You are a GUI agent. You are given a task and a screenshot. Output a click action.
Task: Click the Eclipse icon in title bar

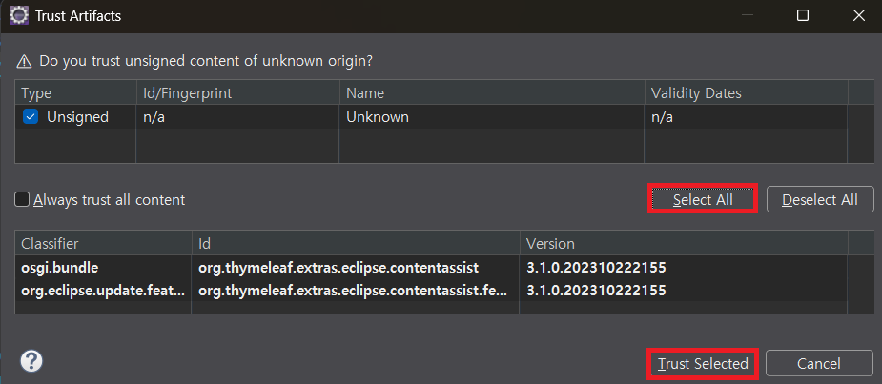[19, 15]
